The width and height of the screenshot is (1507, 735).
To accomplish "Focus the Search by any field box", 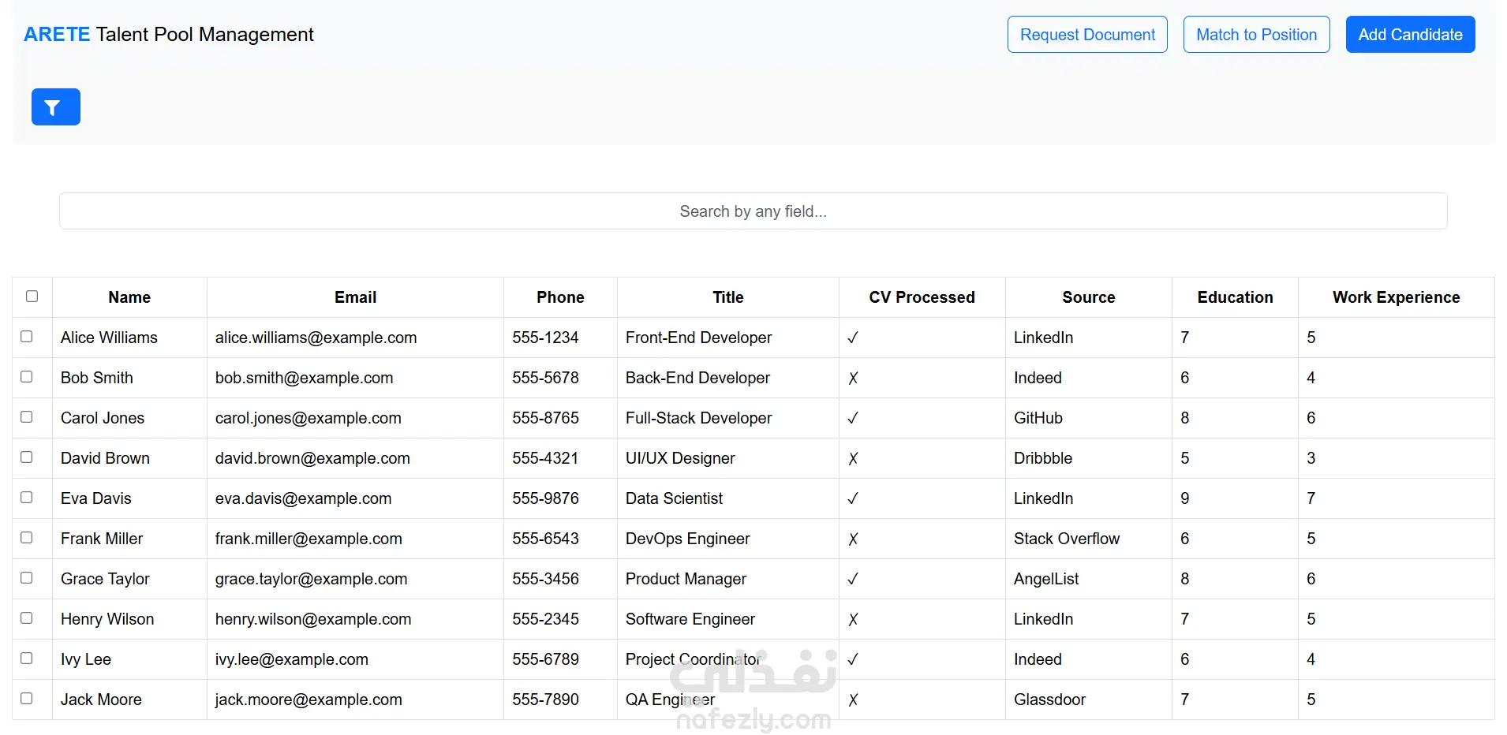I will click(x=753, y=211).
